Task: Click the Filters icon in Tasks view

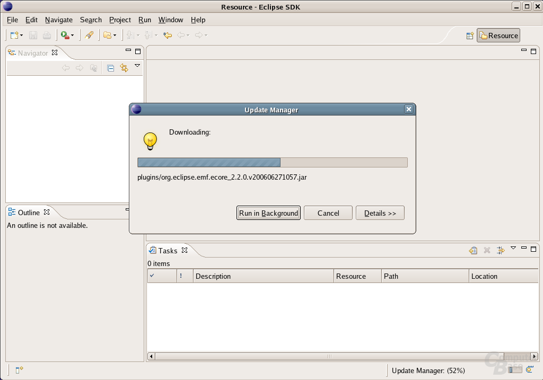Action: coord(501,250)
